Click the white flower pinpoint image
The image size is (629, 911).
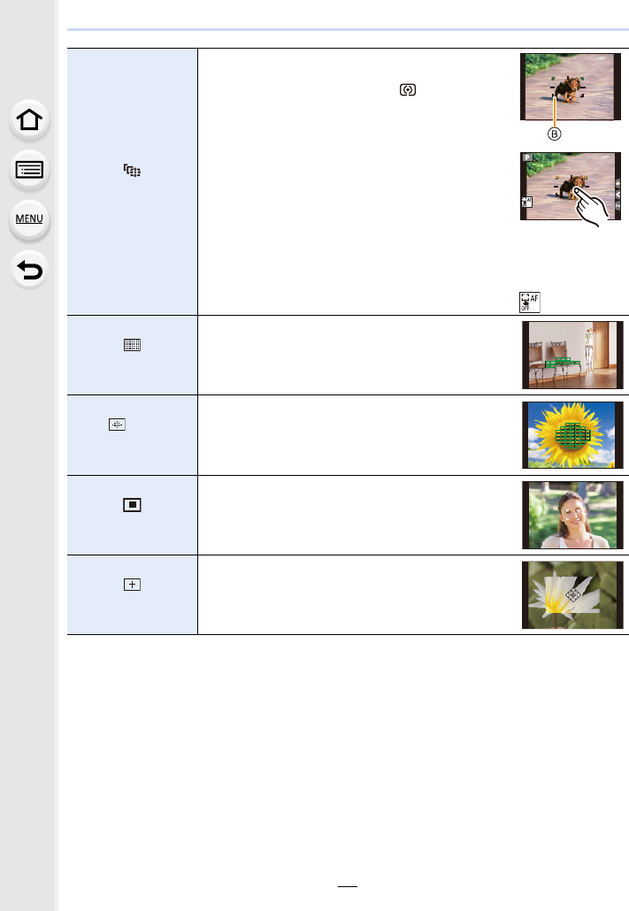click(x=572, y=595)
